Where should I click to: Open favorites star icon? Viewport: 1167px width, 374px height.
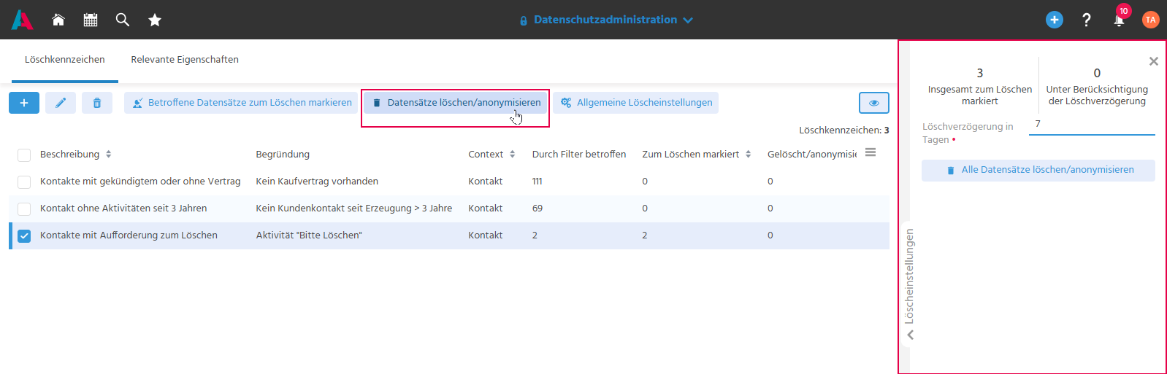(155, 20)
